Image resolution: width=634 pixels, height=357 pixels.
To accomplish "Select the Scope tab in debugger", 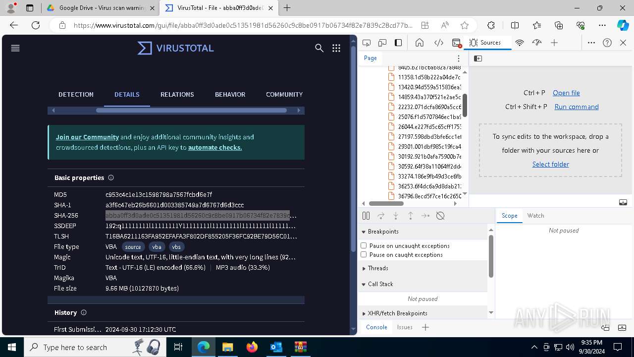I will (x=509, y=216).
